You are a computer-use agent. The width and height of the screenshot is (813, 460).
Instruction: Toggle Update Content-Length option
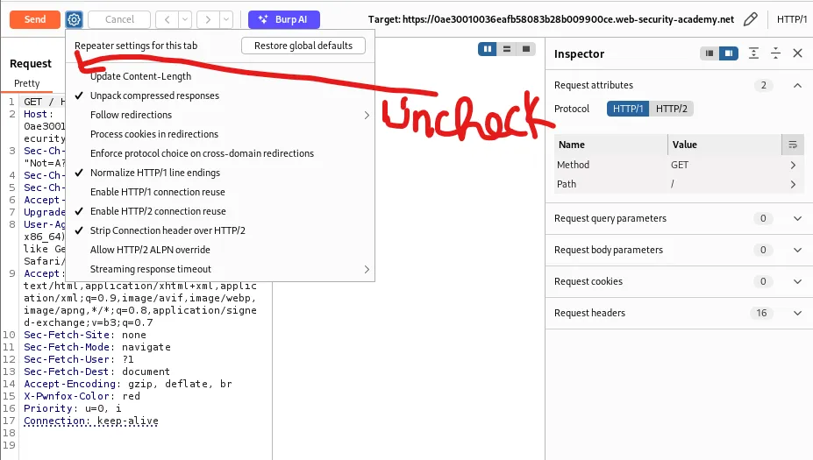(x=220, y=76)
